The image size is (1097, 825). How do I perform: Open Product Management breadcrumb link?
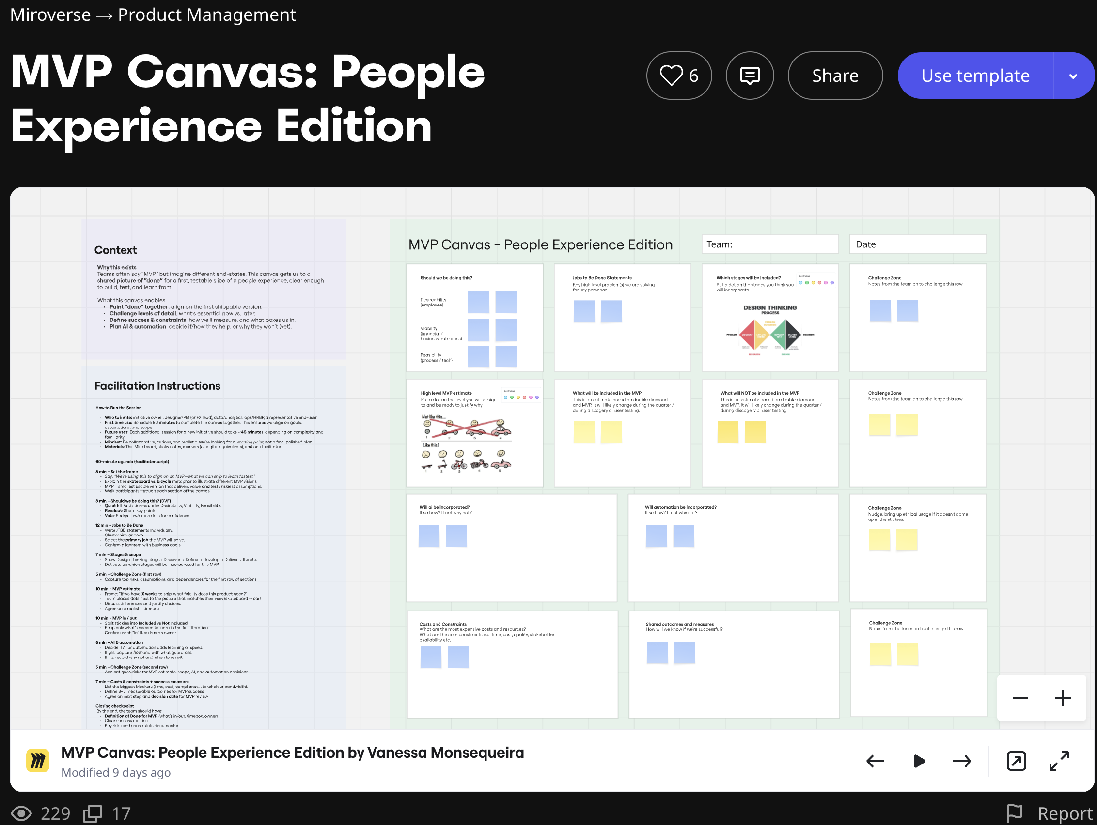tap(207, 15)
